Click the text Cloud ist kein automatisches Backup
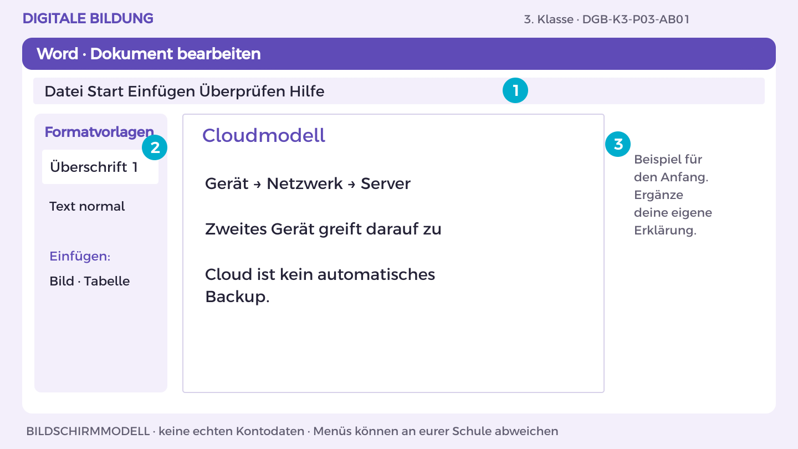This screenshot has width=798, height=449. point(320,285)
